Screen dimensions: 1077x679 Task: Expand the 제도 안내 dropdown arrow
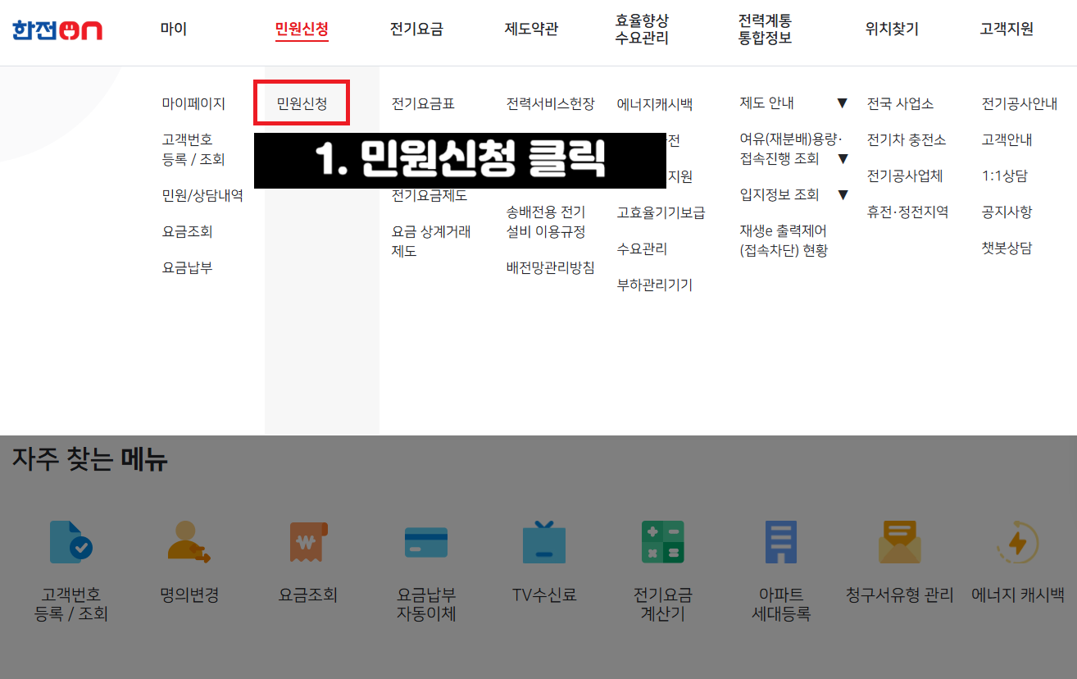point(843,103)
